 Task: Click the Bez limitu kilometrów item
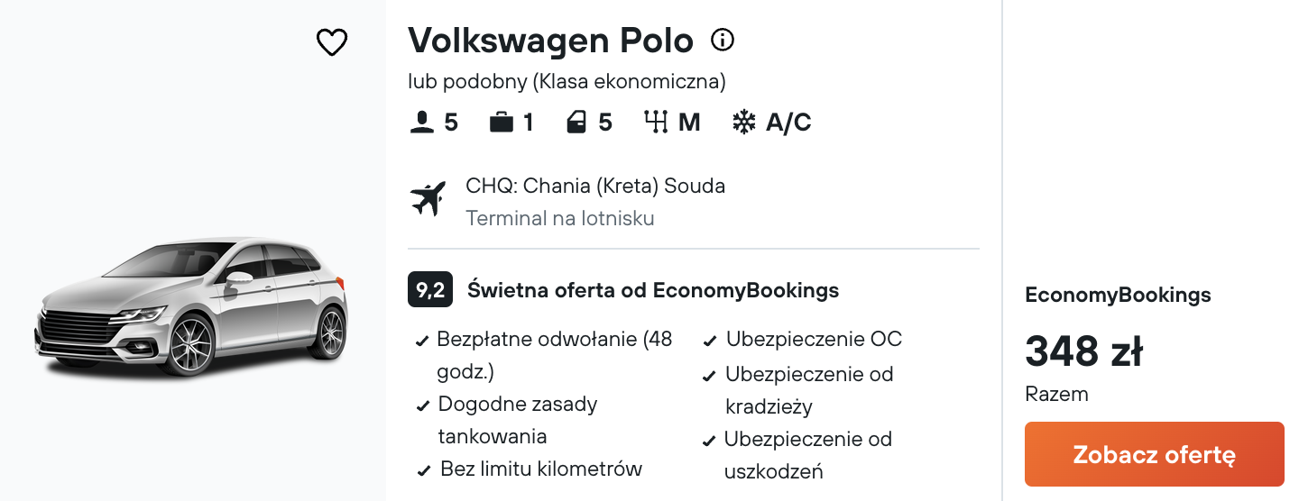tap(530, 469)
